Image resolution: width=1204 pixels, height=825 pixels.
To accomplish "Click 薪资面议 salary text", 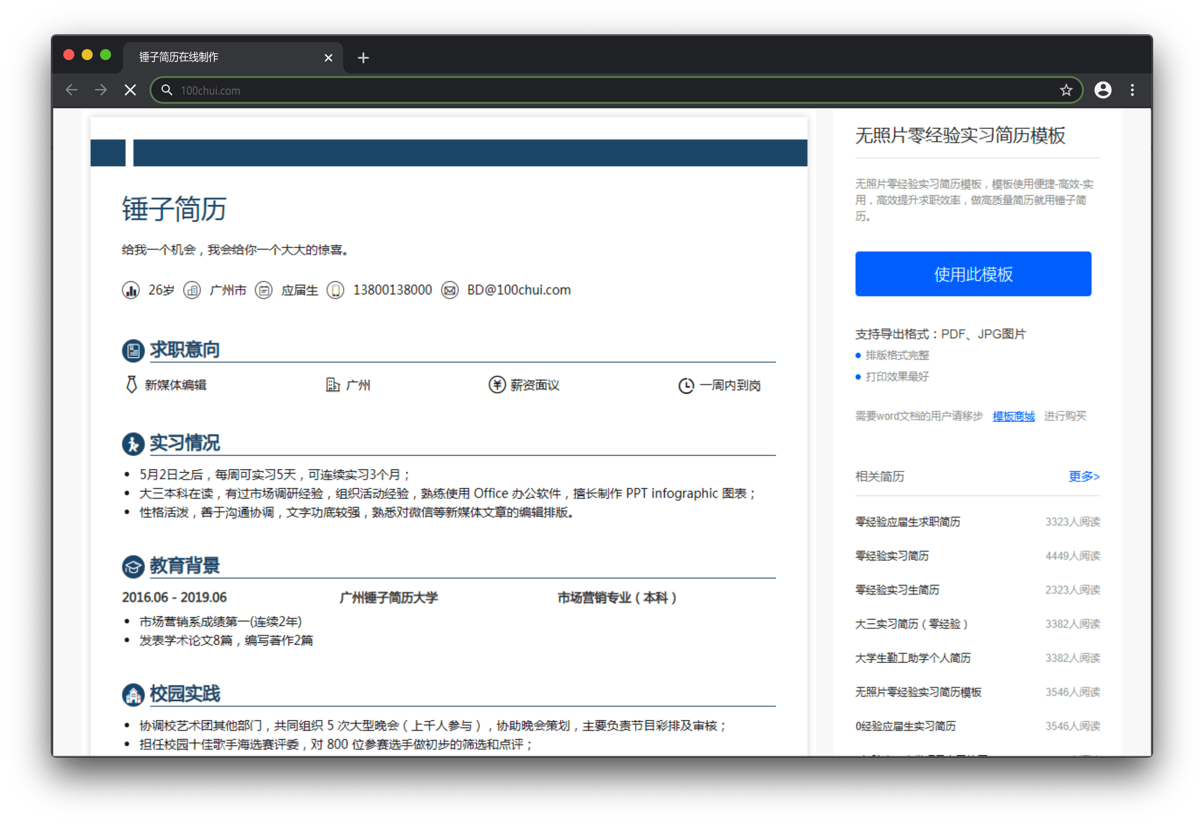I will 535,385.
